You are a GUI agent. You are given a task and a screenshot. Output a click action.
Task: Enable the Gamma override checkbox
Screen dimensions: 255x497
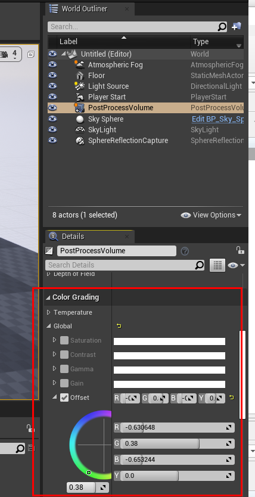coord(64,369)
